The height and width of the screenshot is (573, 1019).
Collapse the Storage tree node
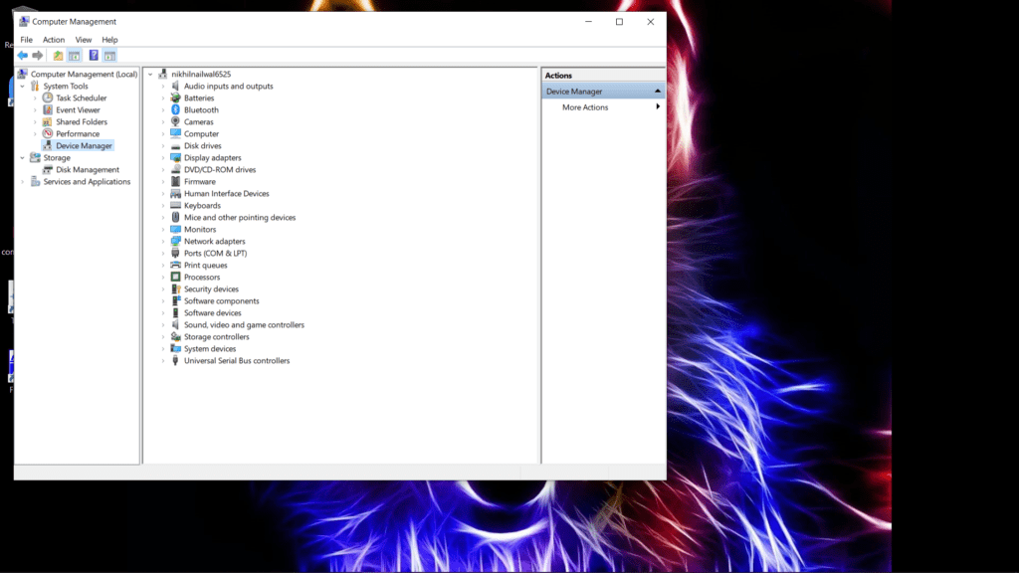[23, 158]
